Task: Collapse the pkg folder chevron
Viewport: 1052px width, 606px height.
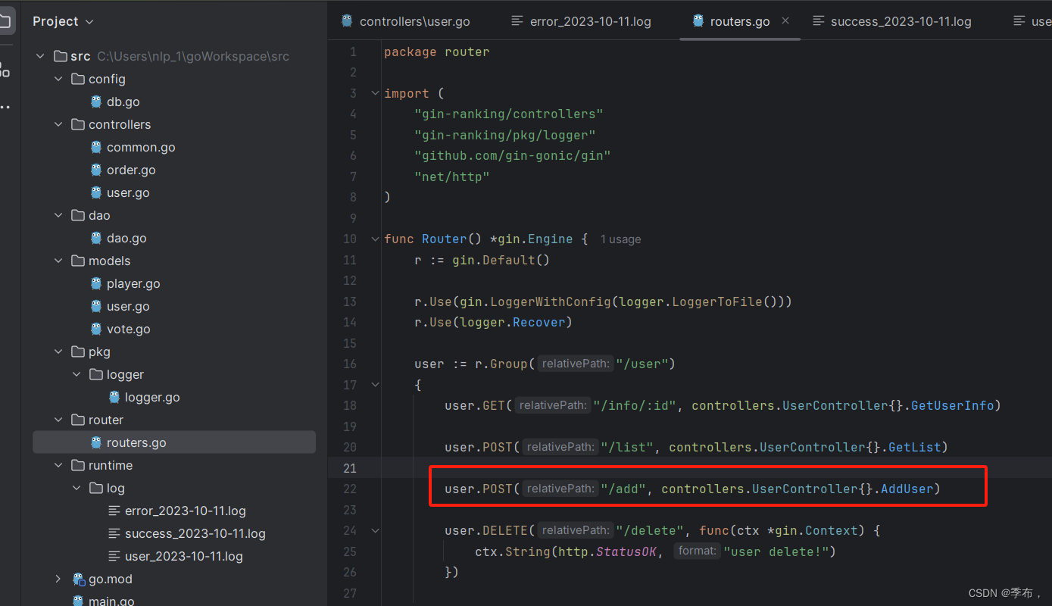Action: click(59, 351)
